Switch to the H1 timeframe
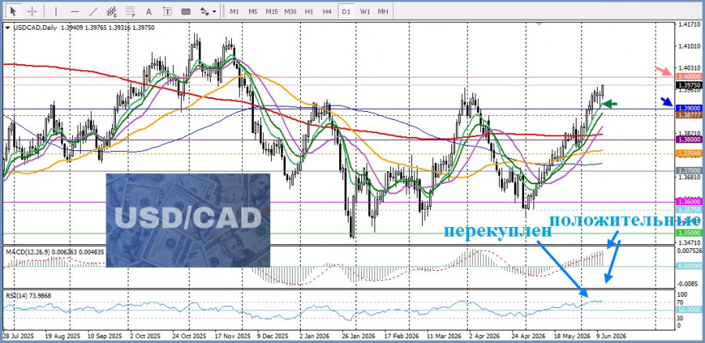This screenshot has width=705, height=343. pos(309,12)
